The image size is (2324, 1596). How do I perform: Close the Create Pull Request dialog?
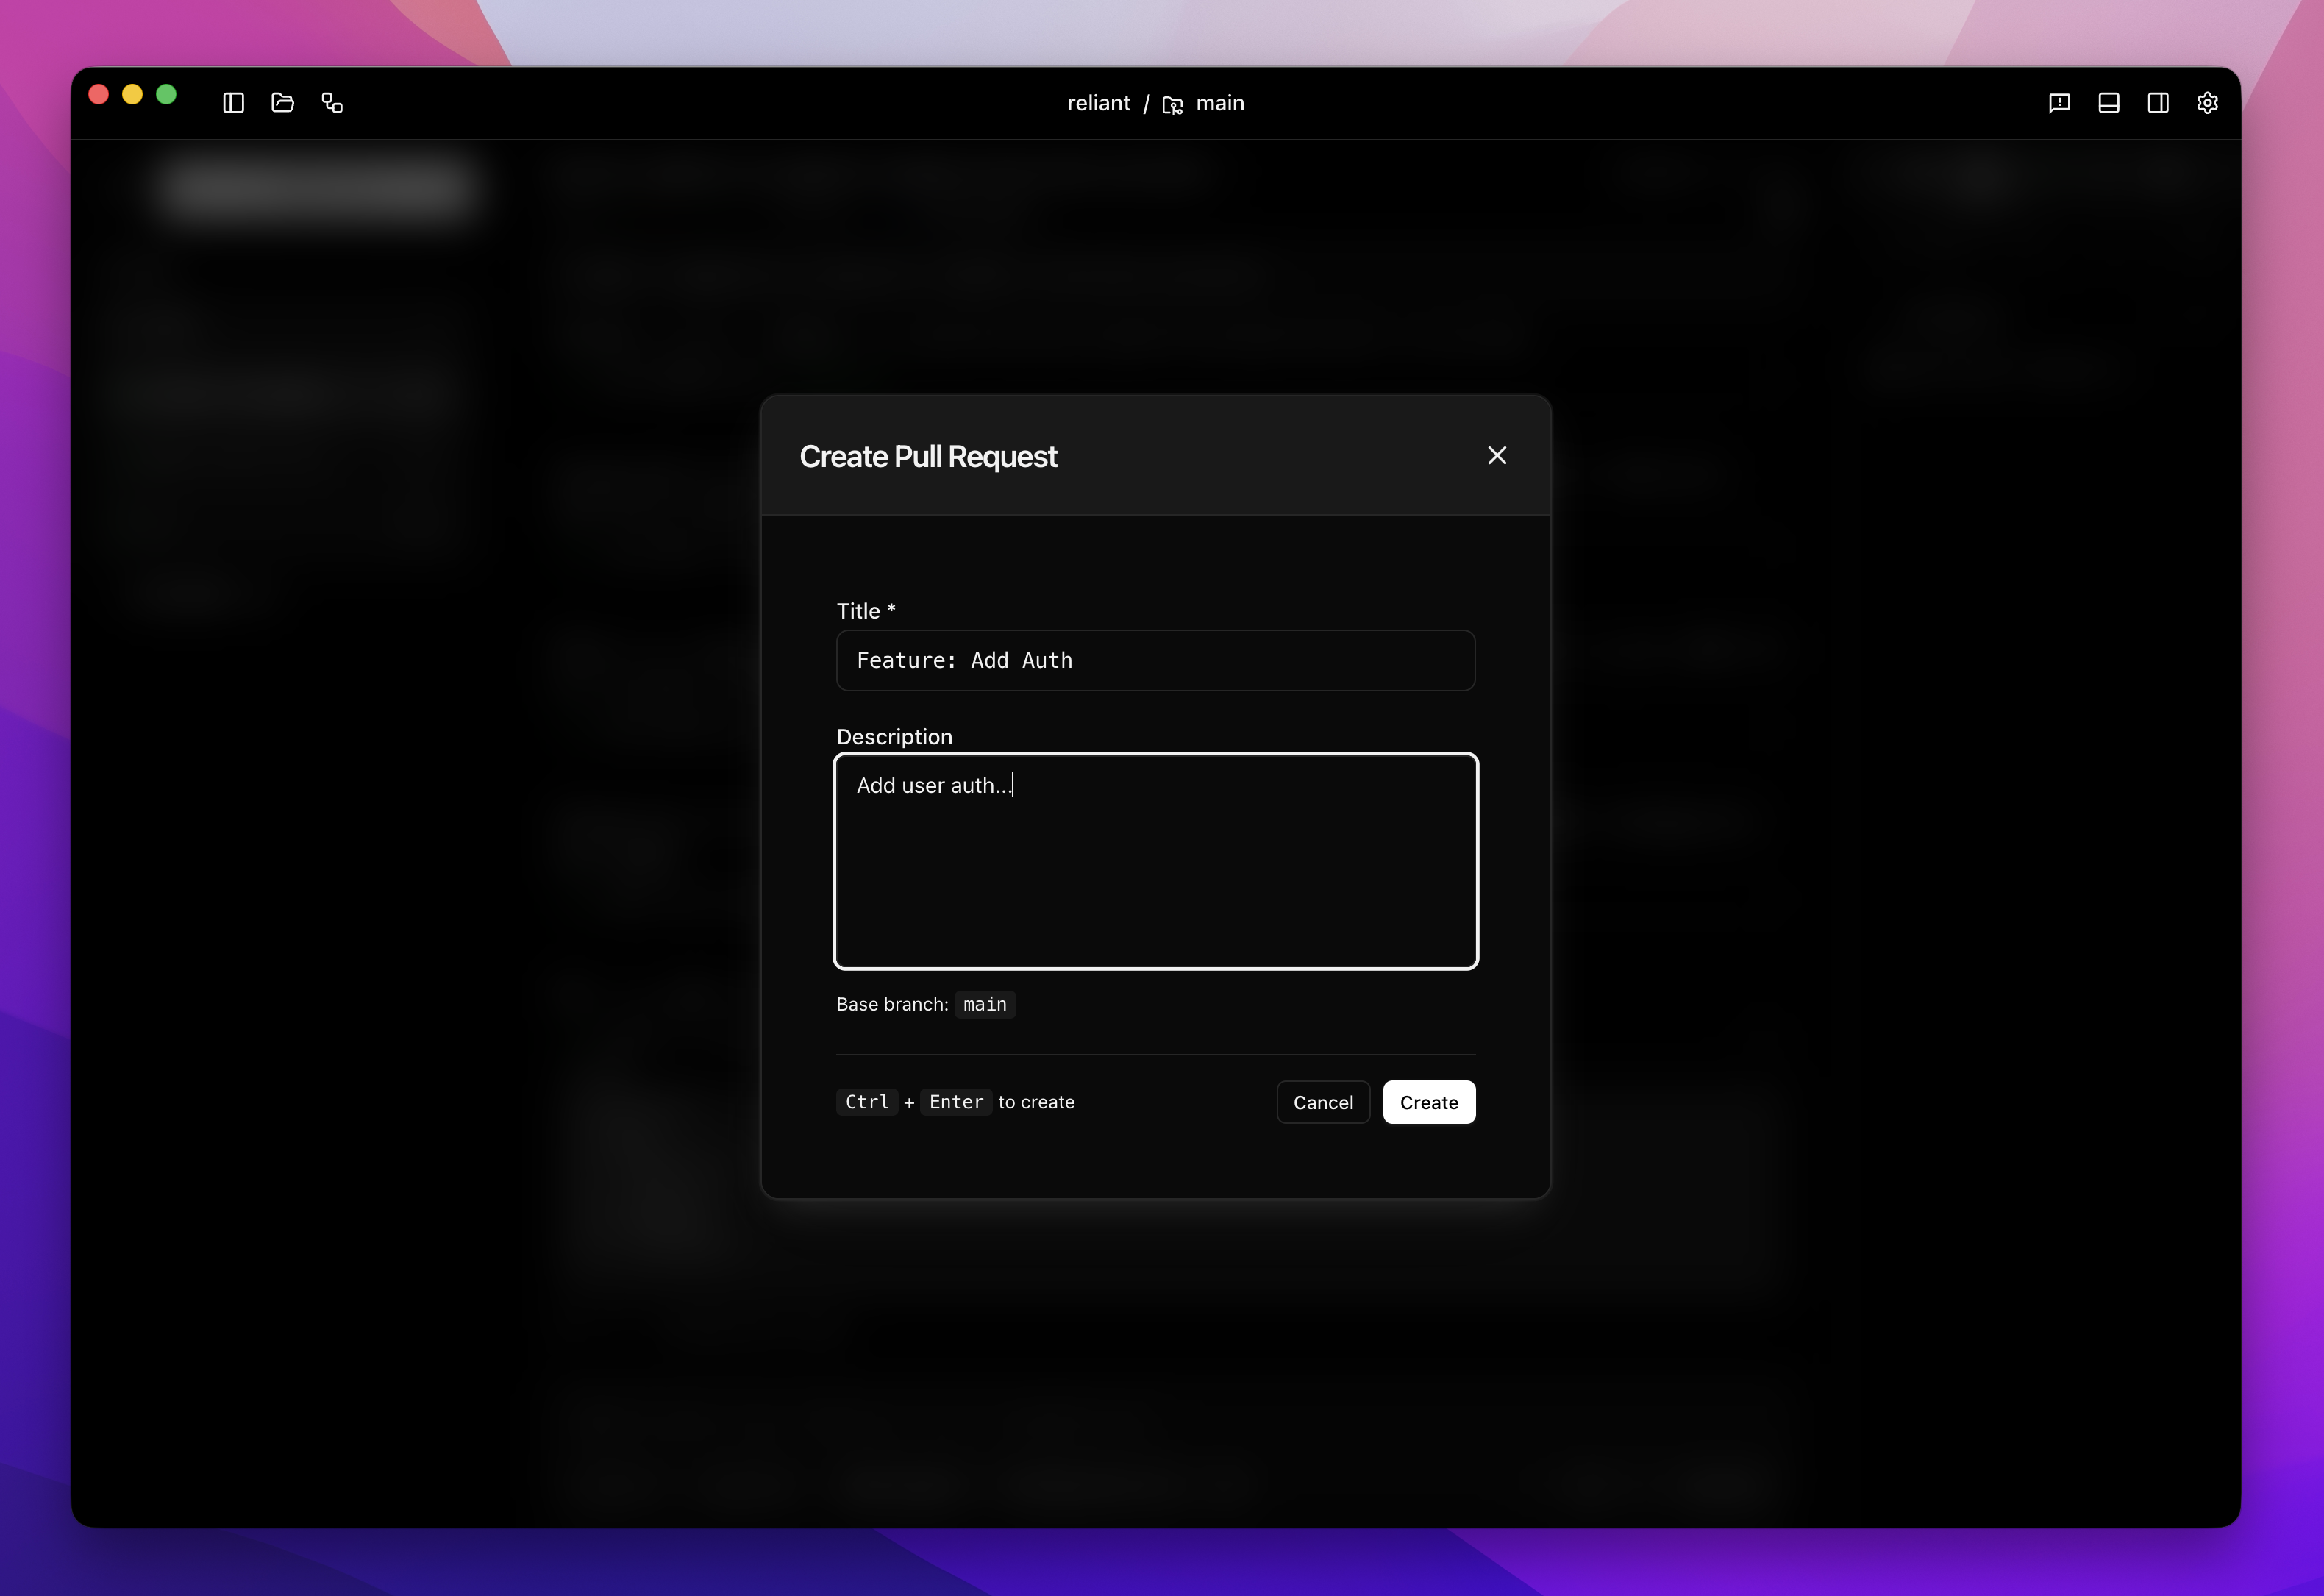click(x=1497, y=455)
